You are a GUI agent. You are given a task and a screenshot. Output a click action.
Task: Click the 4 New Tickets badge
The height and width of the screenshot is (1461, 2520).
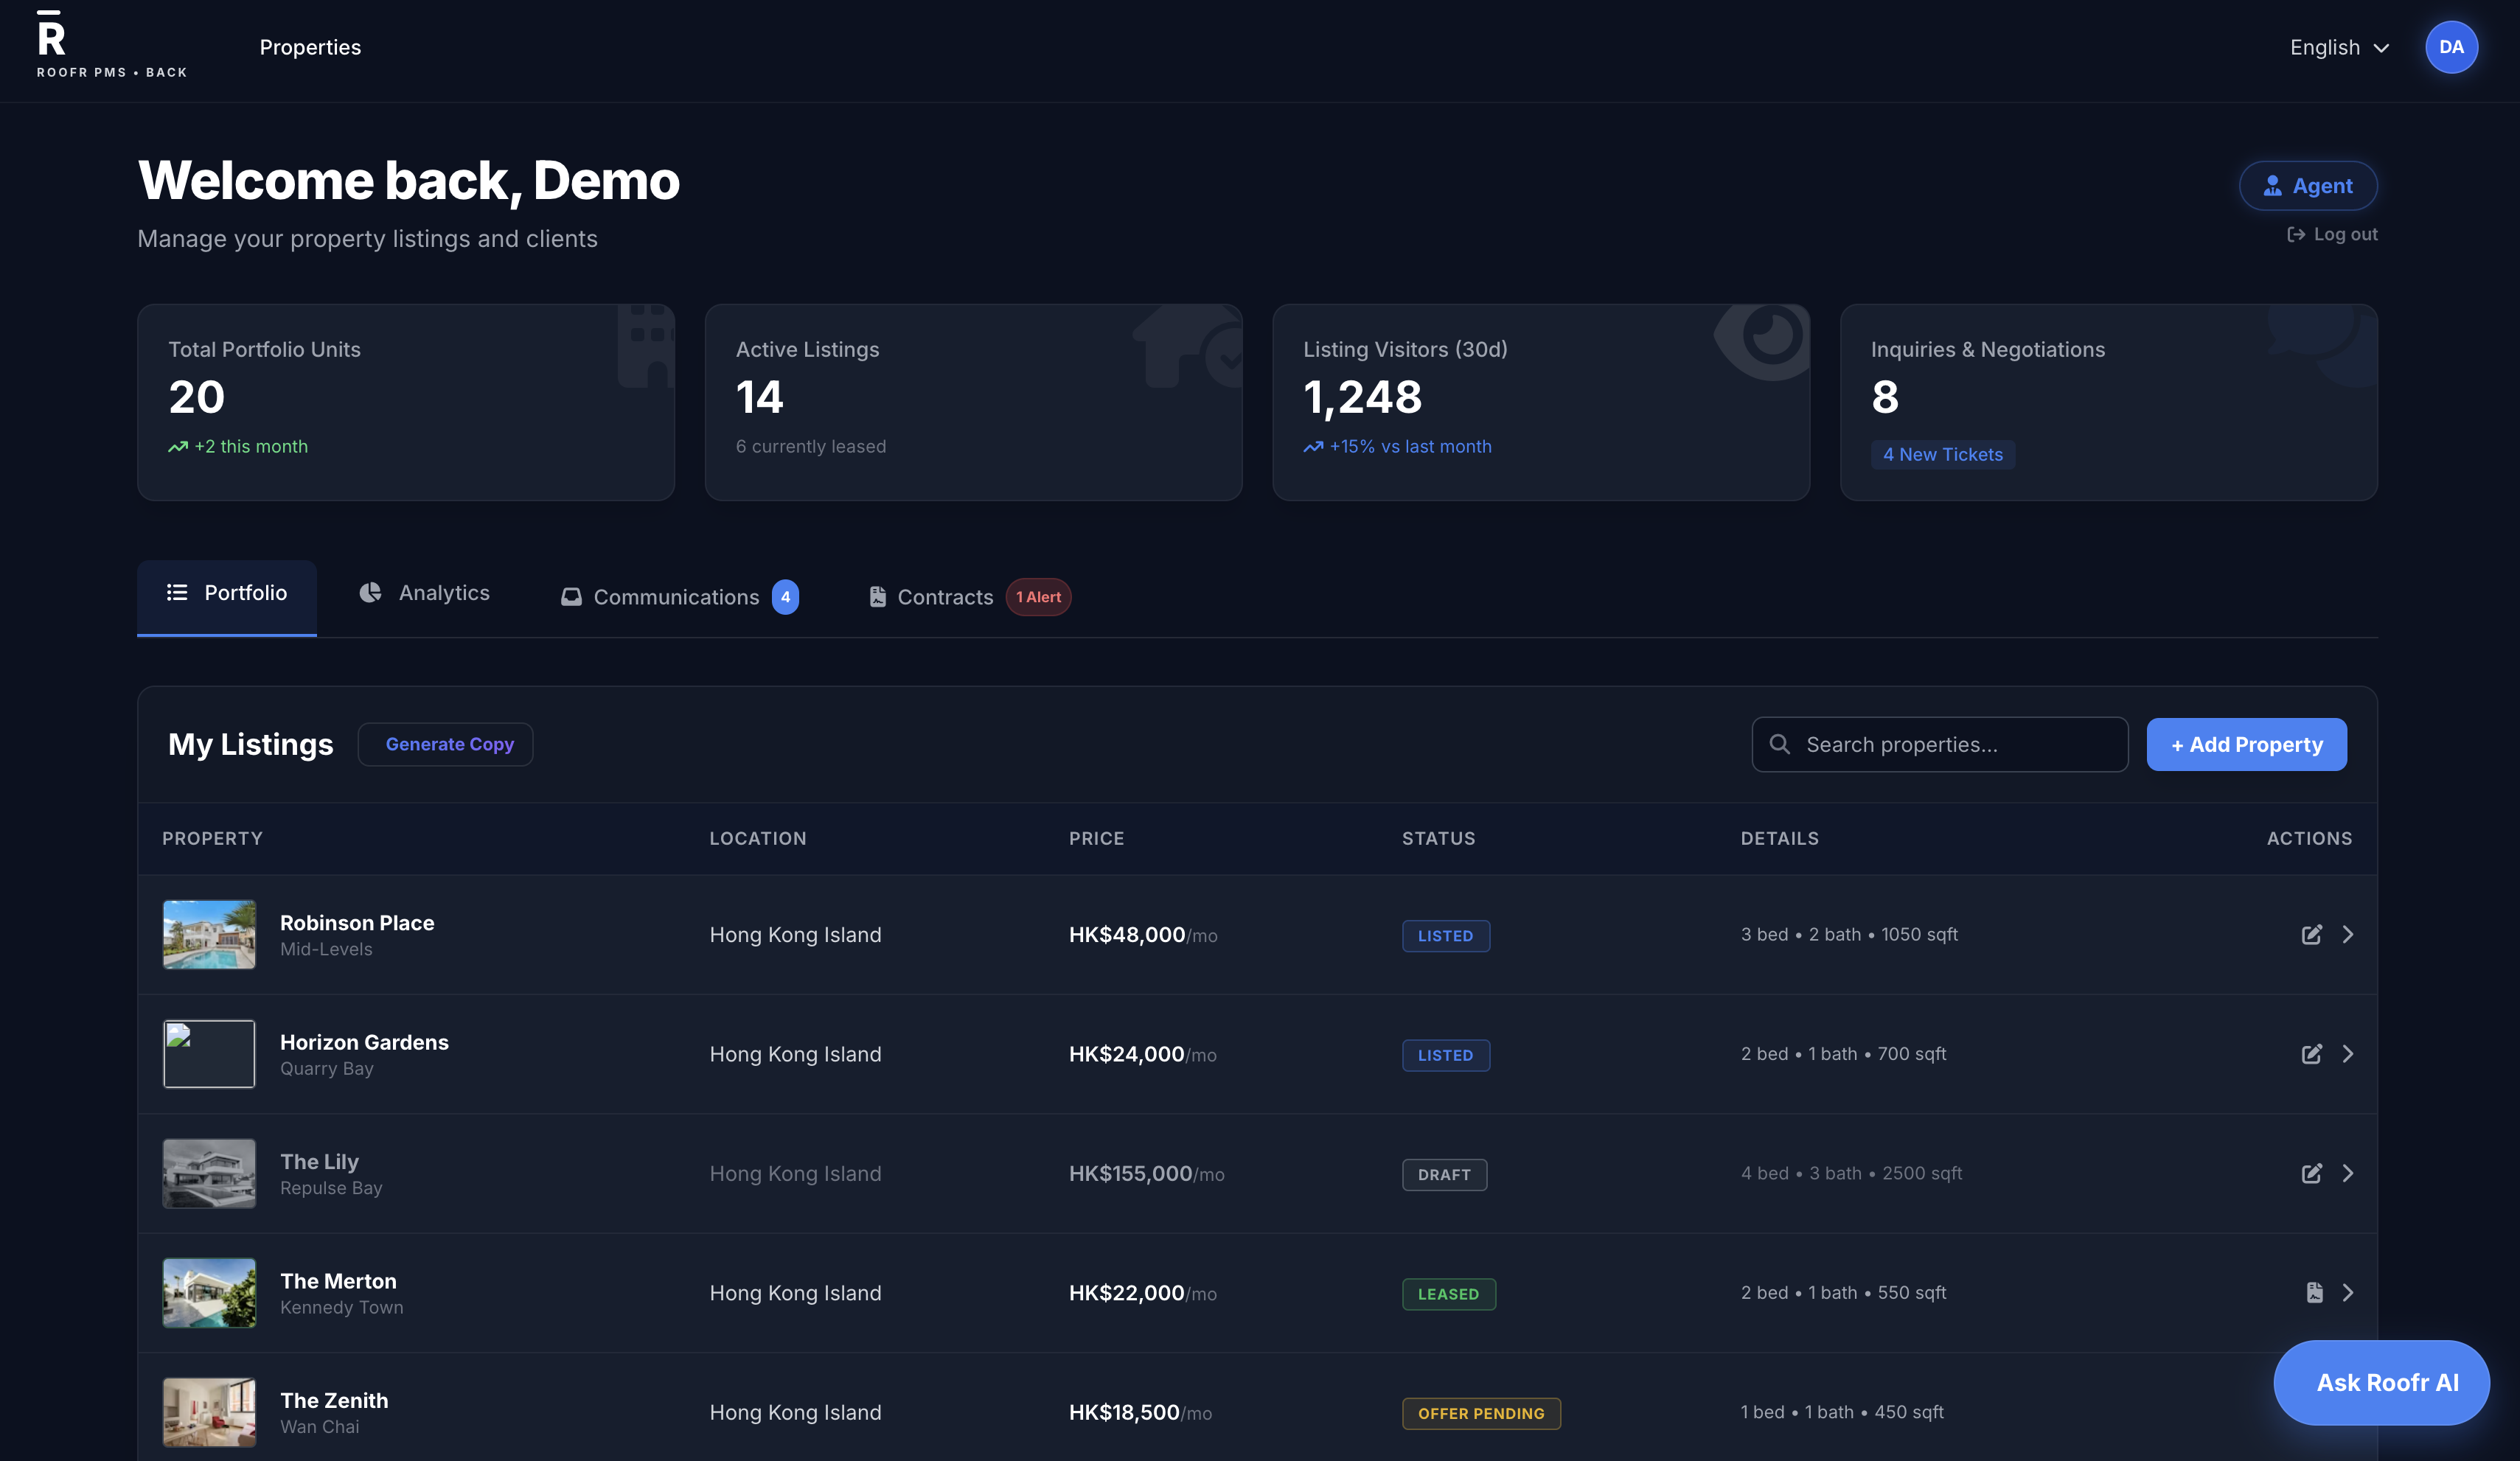1942,453
